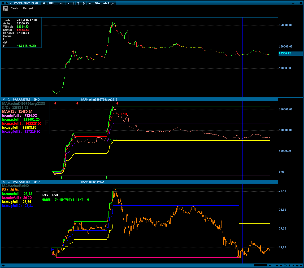Click the 'I' tool in the top toolbar
This screenshot has height=268, width=304.
click(x=73, y=3)
